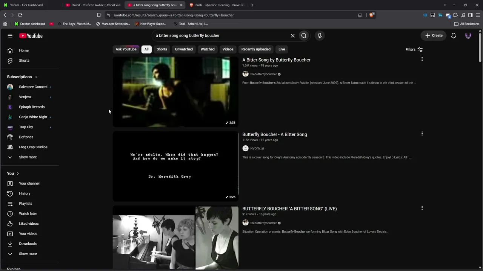Open a new browser tab

click(x=252, y=5)
